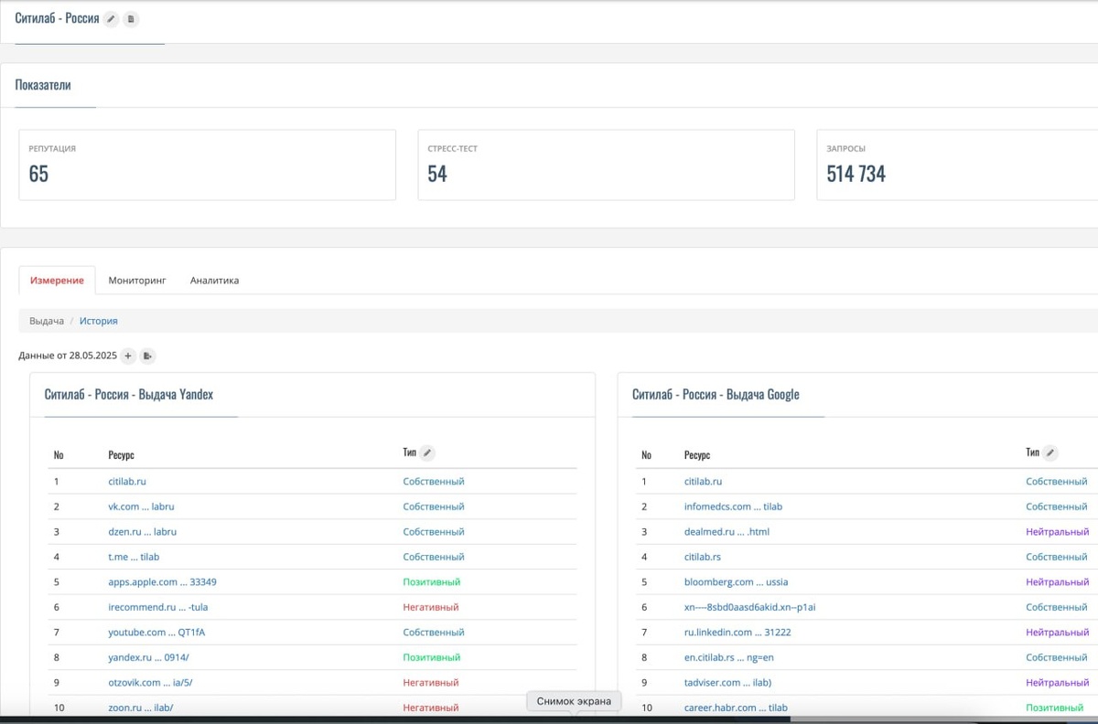Open citilab.rs link in Google table

tap(703, 557)
